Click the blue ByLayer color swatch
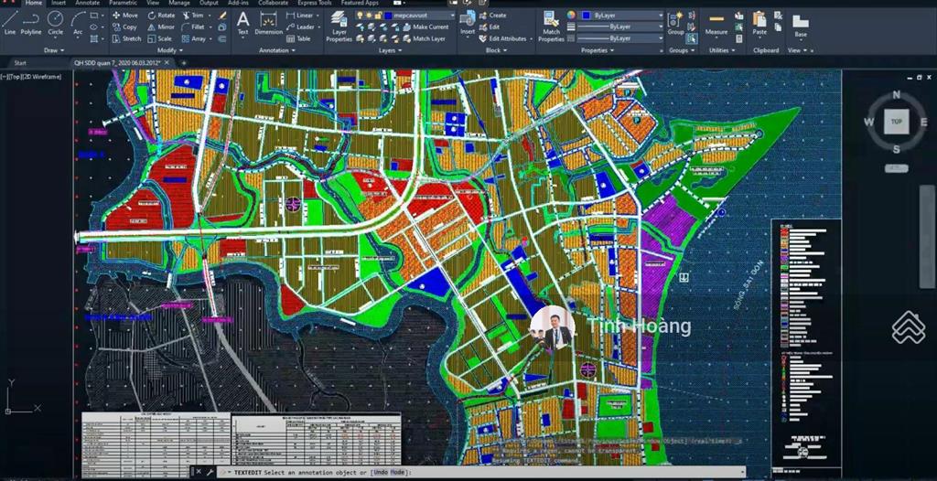 587,15
